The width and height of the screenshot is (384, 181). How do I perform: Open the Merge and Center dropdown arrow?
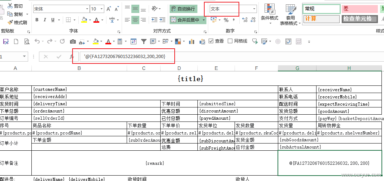(x=204, y=20)
